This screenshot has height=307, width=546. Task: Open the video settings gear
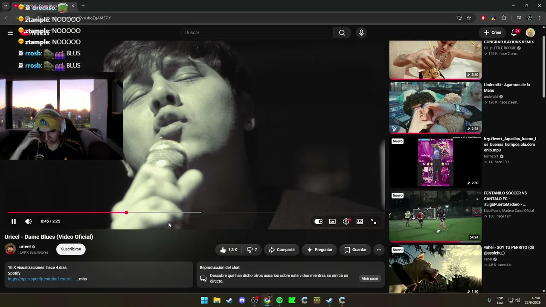tap(346, 221)
